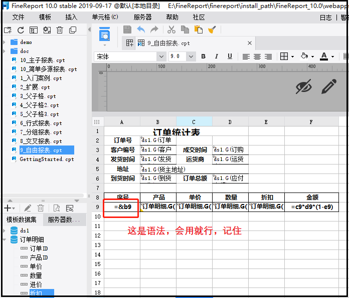The height and width of the screenshot is (298, 349).
Task: Click the grid icon left of the file tab
Action: (x=129, y=43)
